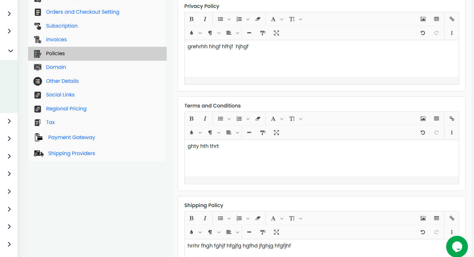Enter fullscreen mode in Terms and Conditions editor
This screenshot has height=257, width=474.
[276, 133]
